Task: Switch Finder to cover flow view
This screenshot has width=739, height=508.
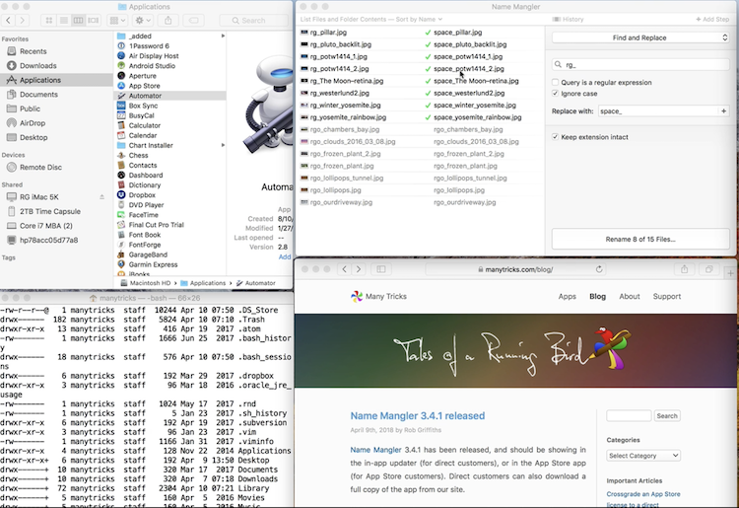Action: [x=94, y=21]
